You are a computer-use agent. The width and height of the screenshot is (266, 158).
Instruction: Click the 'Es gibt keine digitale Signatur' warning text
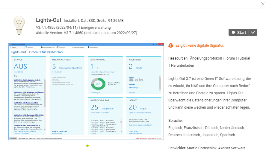[200, 45]
